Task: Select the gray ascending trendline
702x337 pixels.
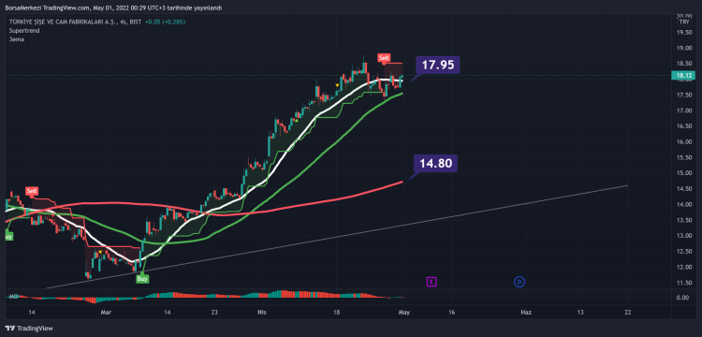Action: click(337, 236)
